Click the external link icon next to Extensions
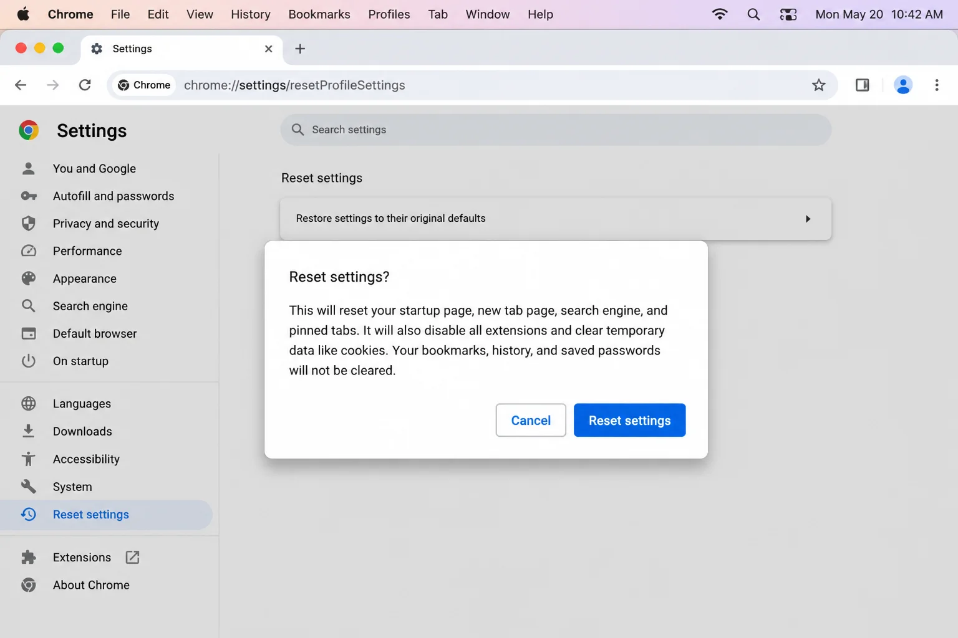 (x=132, y=557)
